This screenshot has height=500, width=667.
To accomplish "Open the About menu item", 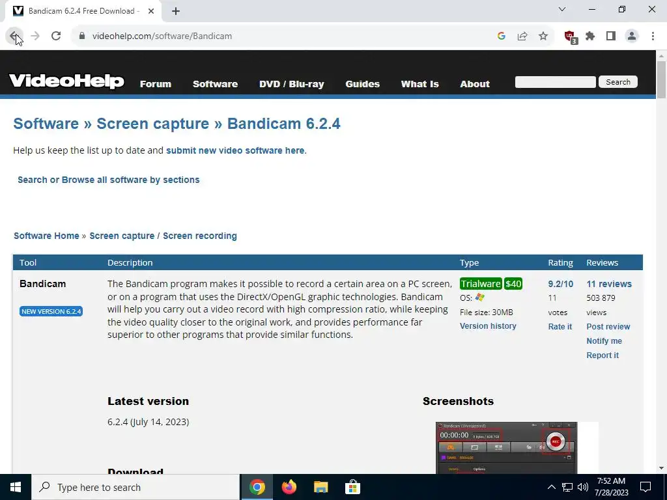I will click(x=475, y=84).
